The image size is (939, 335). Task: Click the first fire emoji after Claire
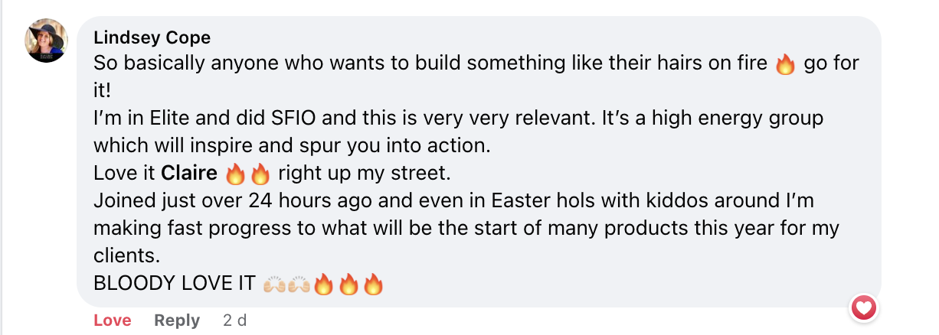point(235,174)
